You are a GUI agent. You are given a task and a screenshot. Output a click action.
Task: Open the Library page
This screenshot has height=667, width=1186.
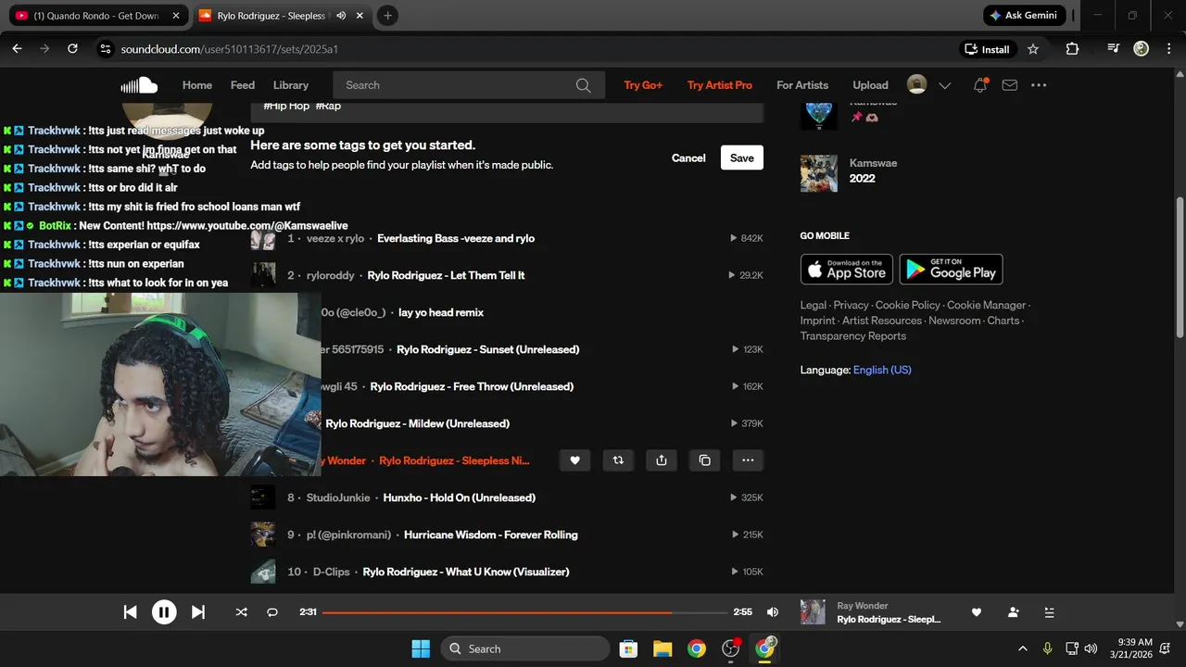(x=291, y=85)
